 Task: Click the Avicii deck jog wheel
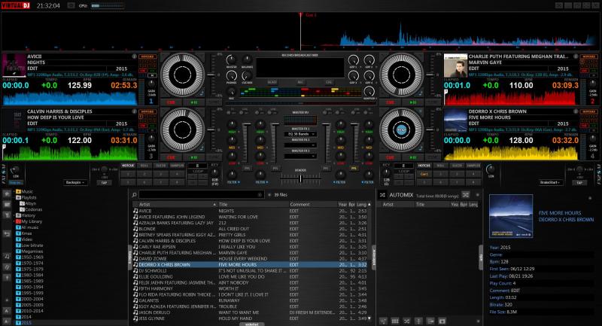[x=184, y=75]
